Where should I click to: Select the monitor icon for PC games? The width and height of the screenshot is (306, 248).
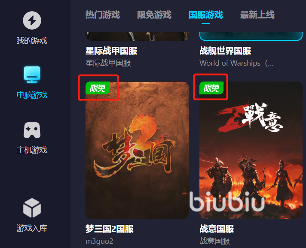point(32,74)
